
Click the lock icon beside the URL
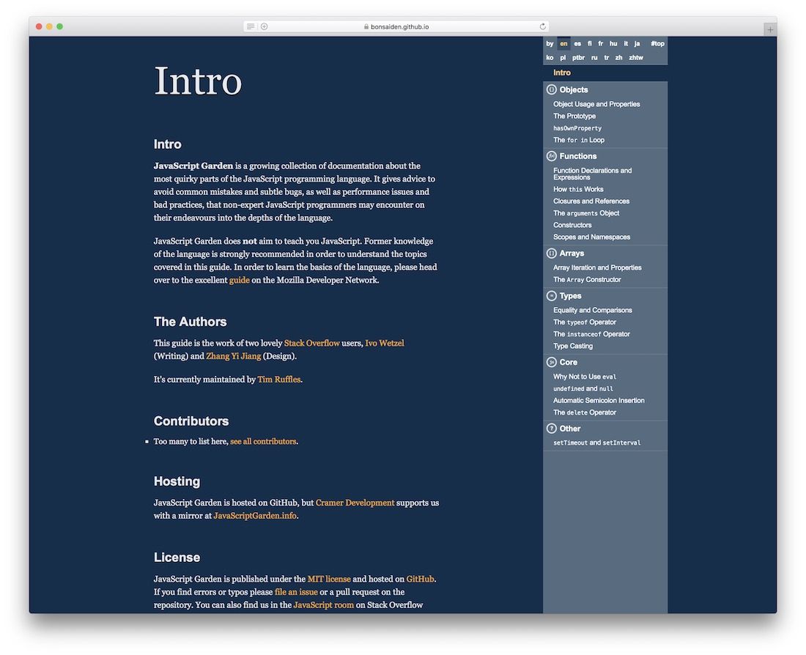366,26
